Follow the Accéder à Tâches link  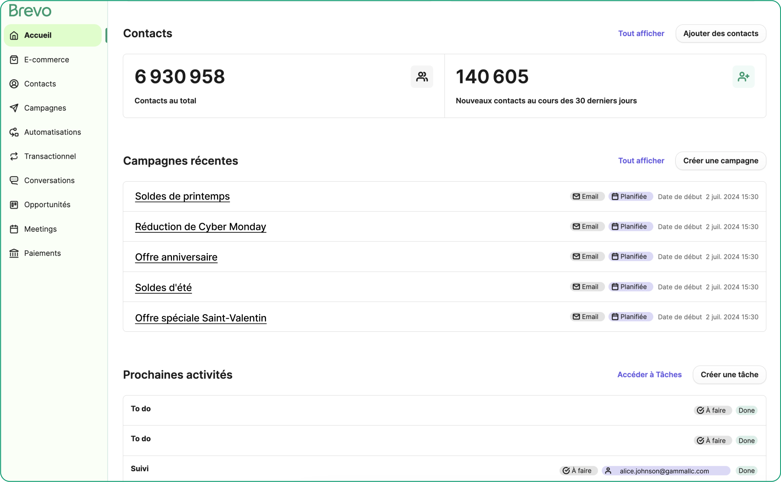pos(649,375)
